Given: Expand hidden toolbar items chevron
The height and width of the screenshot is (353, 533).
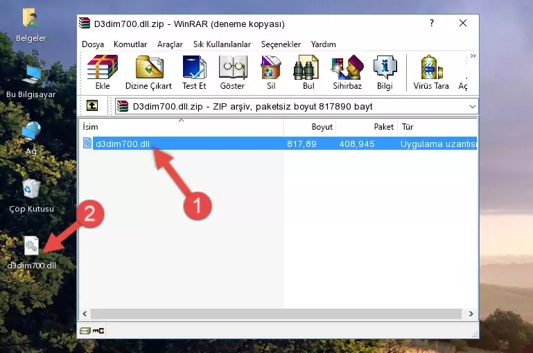Looking at the screenshot, I should (x=473, y=55).
